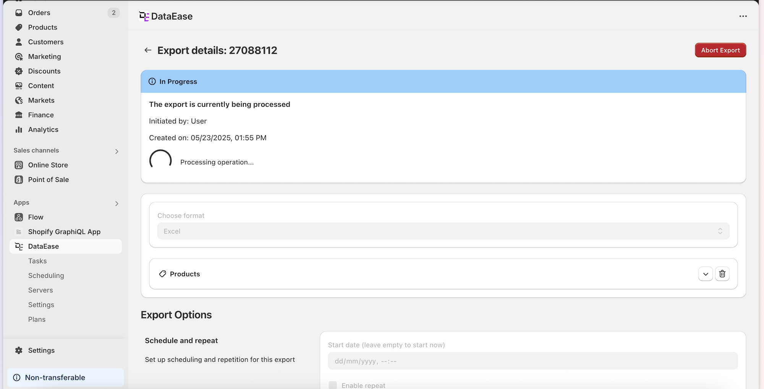The image size is (764, 389).
Task: Click the Flow app icon
Action: pos(19,217)
